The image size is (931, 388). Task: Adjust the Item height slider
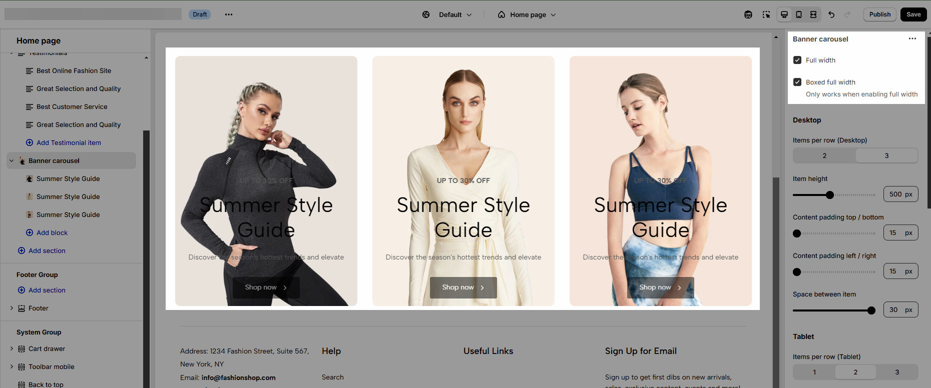(x=829, y=195)
